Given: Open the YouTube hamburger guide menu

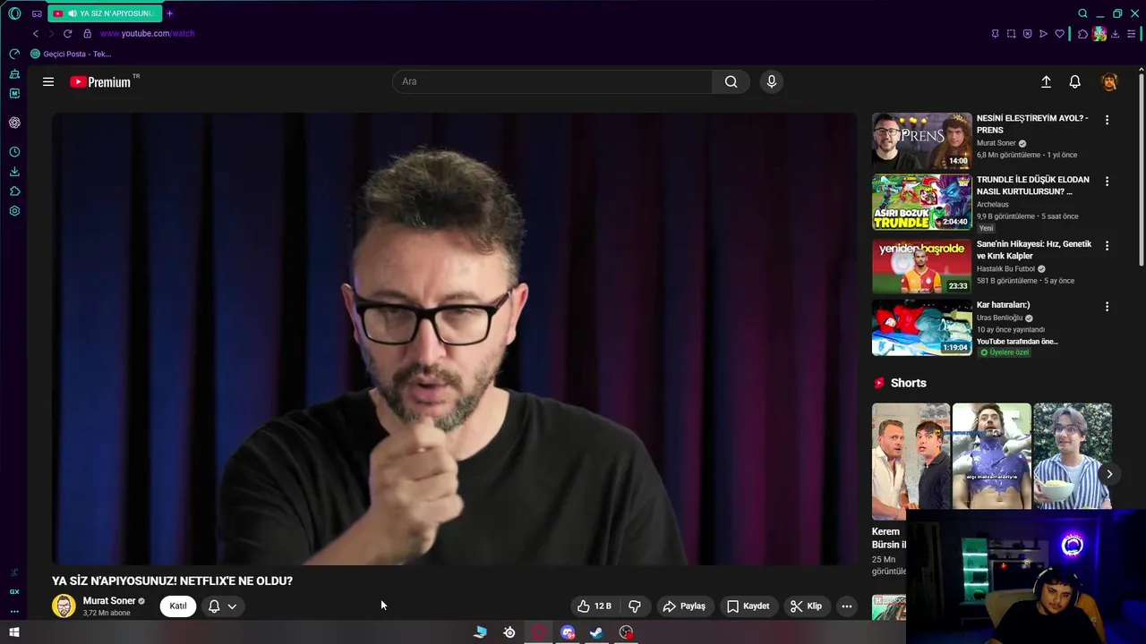Looking at the screenshot, I should pos(48,81).
